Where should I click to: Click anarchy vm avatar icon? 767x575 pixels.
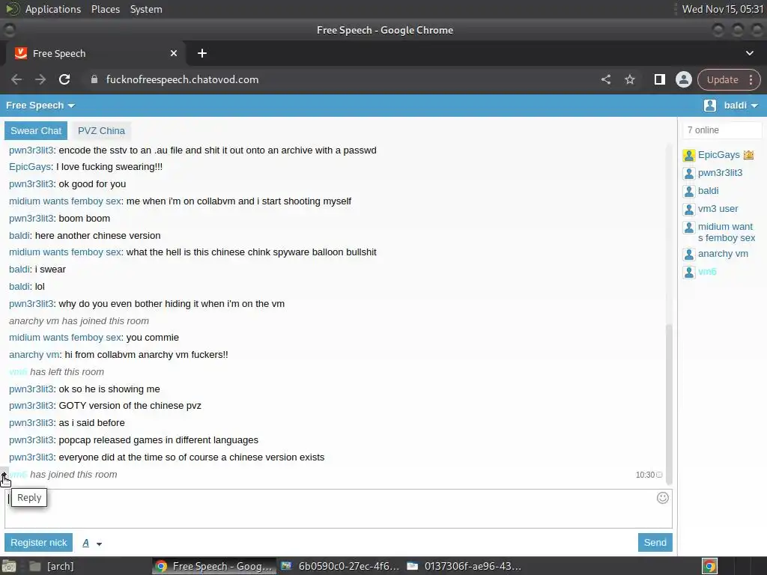tap(689, 255)
